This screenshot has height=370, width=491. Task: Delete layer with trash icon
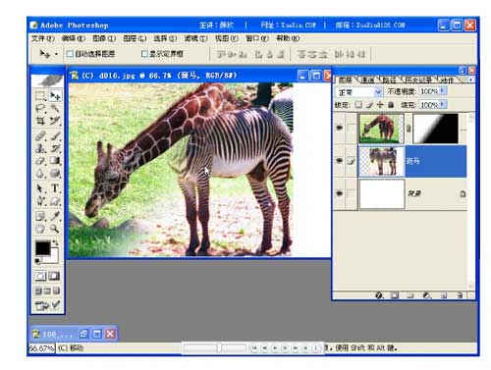coord(460,295)
